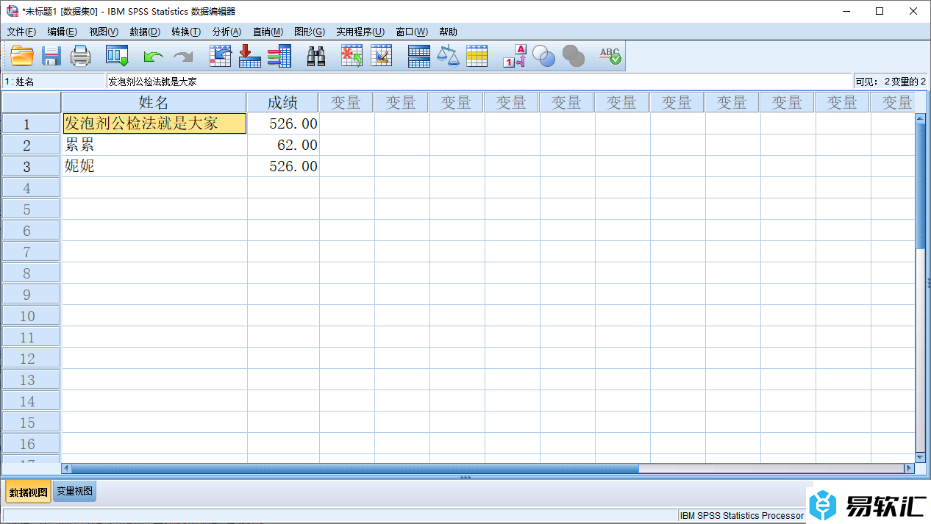Click the 526.00 cell in row 3
This screenshot has height=524, width=931.
(283, 166)
